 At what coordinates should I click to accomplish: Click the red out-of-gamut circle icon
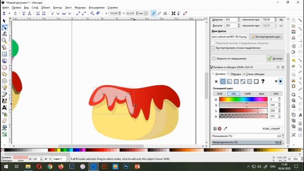tap(219, 129)
